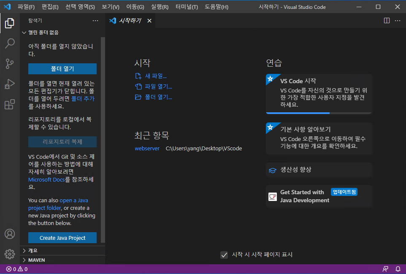Open the Explorer panel more actions ellipsis
Viewport: 406px width, 274px height.
tap(95, 21)
